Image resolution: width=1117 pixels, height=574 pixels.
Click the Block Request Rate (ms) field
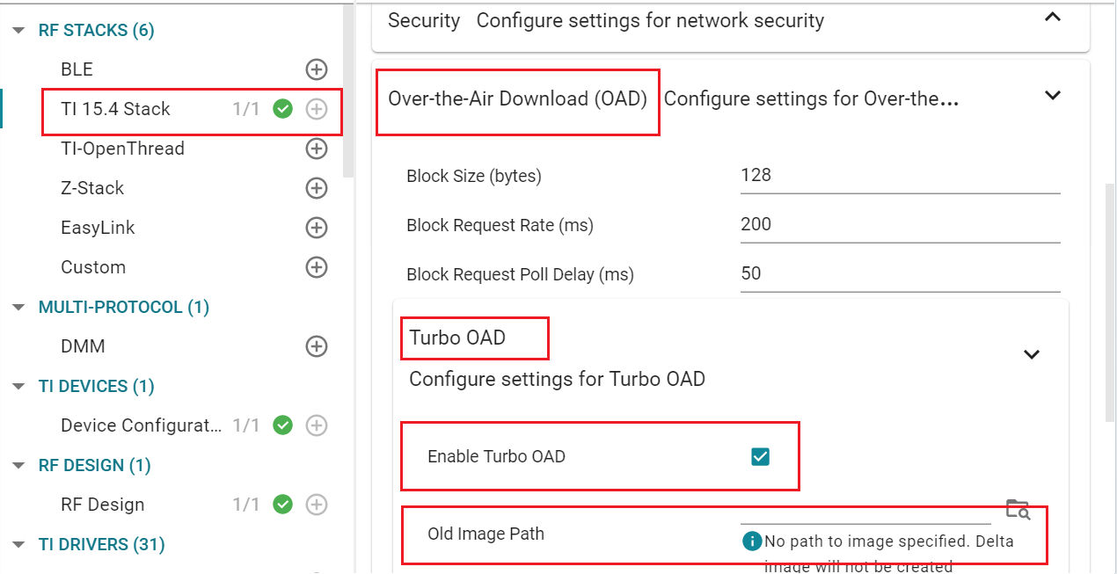pyautogui.click(x=899, y=225)
